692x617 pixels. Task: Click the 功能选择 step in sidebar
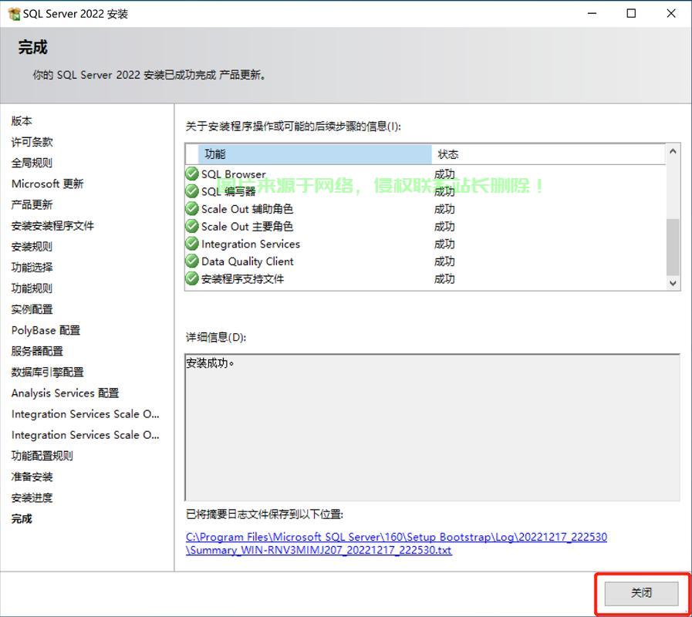[32, 267]
